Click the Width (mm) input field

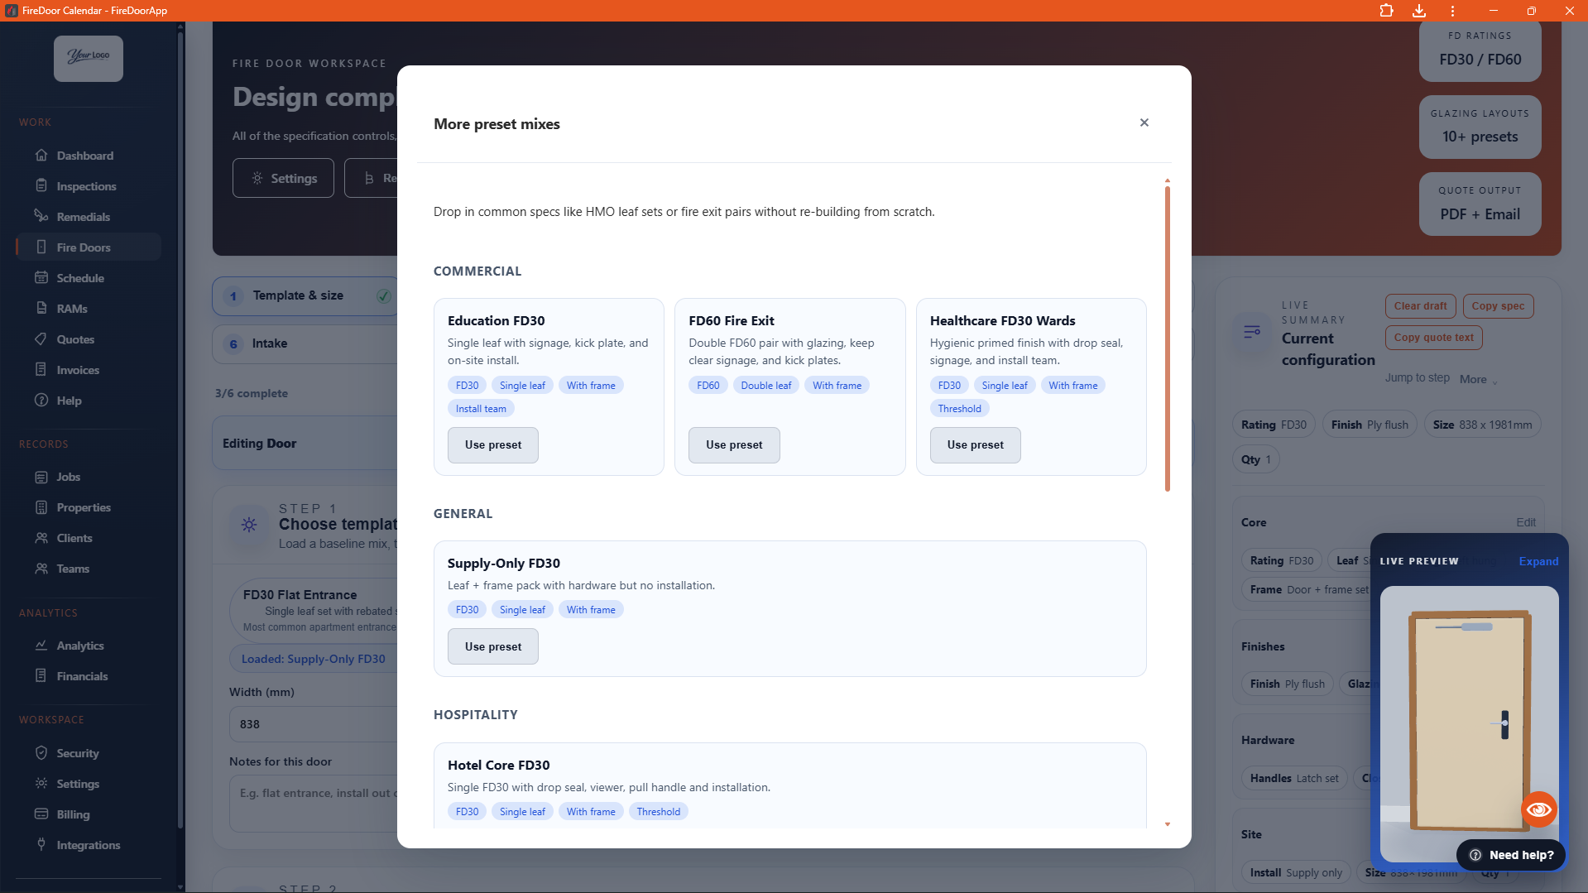tap(314, 724)
